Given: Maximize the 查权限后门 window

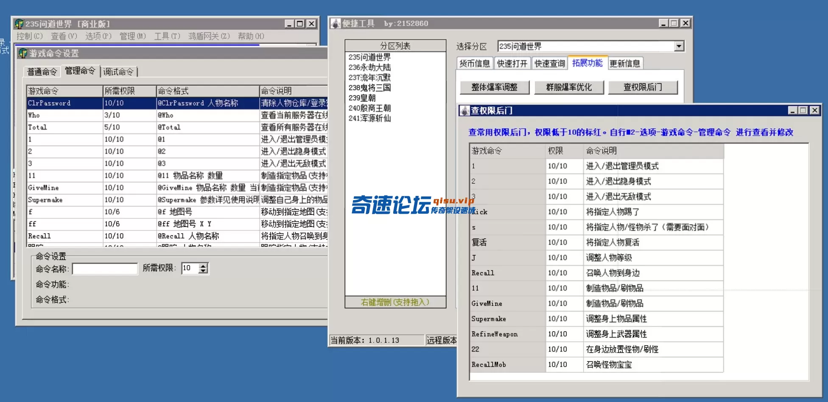Looking at the screenshot, I should tap(803, 110).
